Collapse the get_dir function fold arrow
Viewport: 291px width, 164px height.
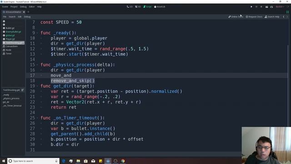pyautogui.click(x=37, y=86)
